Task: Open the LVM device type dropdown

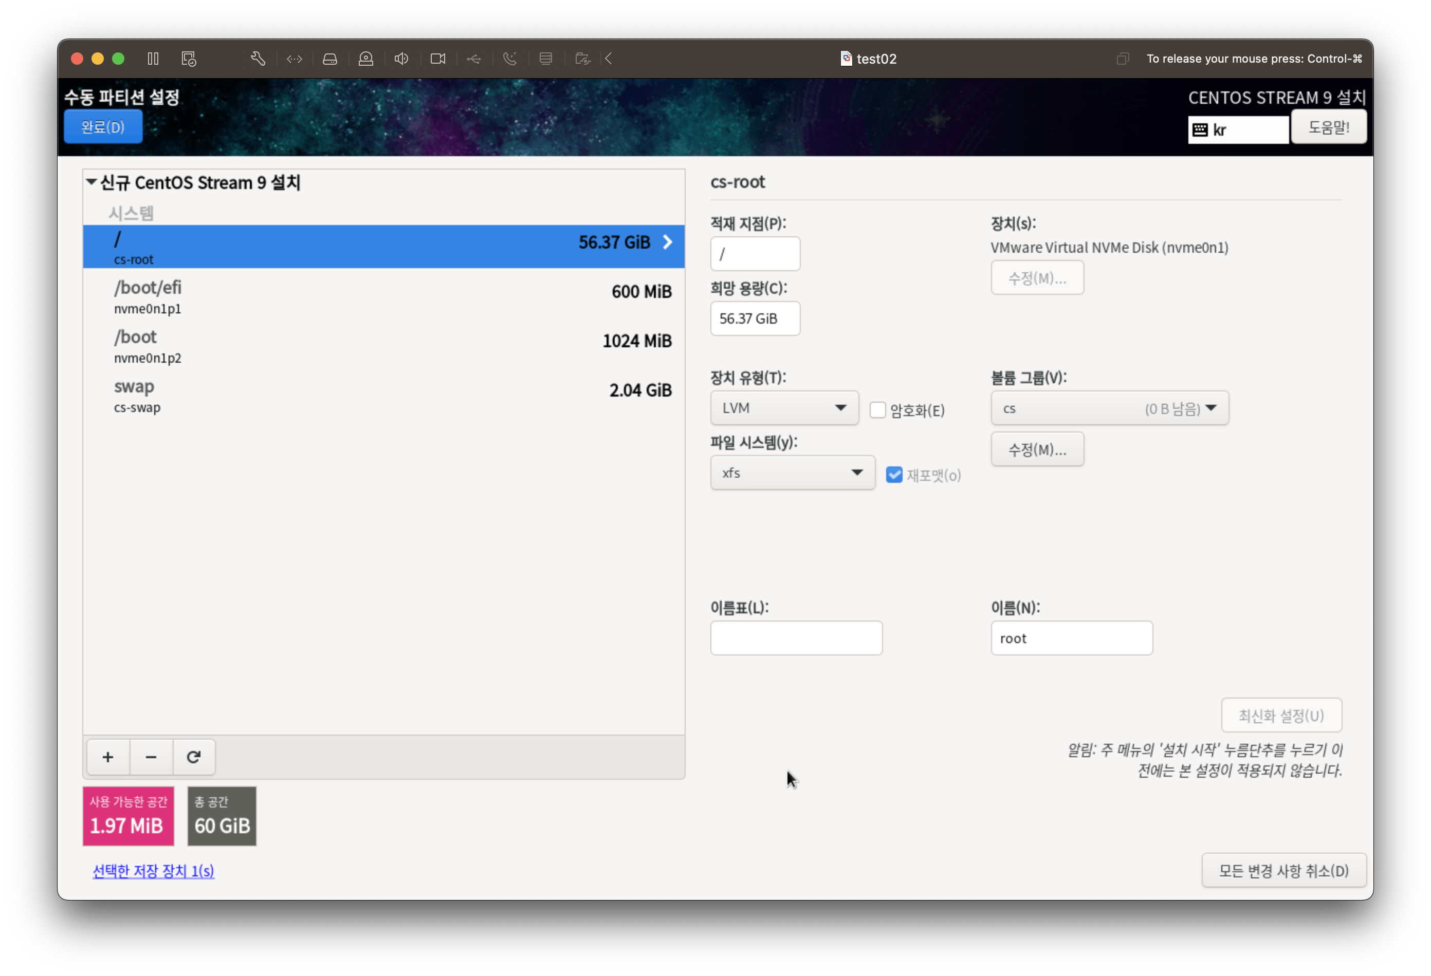Action: coord(784,407)
